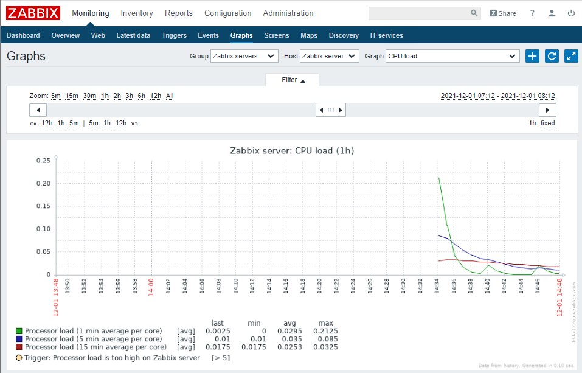Go to the Events submenu
582x373 pixels.
[208, 35]
